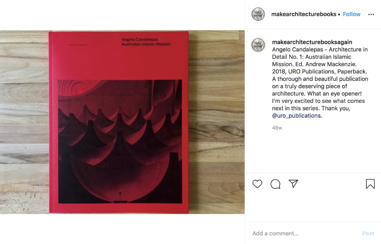The width and height of the screenshot is (381, 244).
Task: Click the red book cover photo
Action: (x=119, y=122)
